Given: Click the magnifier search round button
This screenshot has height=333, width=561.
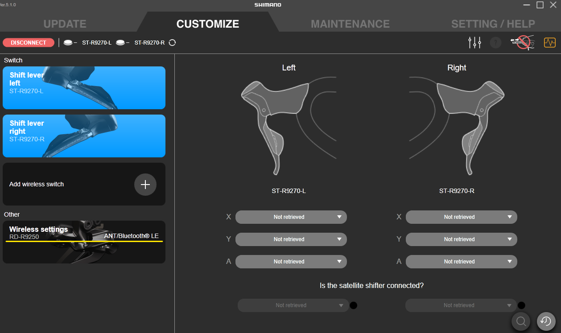Looking at the screenshot, I should (520, 321).
